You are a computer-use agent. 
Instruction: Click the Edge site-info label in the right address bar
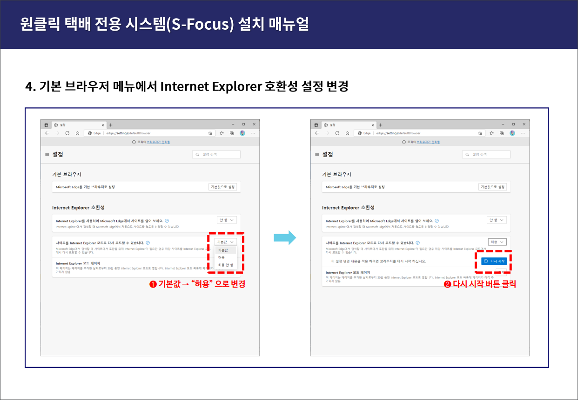point(364,133)
